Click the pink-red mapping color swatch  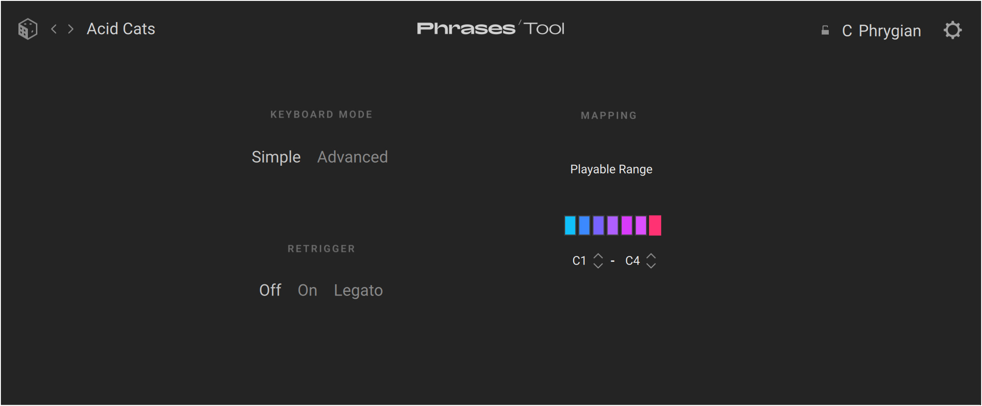click(x=655, y=225)
